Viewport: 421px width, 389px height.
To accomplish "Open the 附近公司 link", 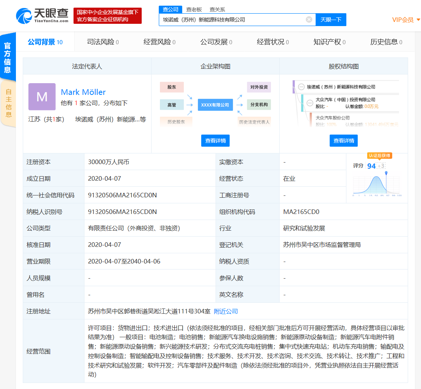I will tap(226, 312).
